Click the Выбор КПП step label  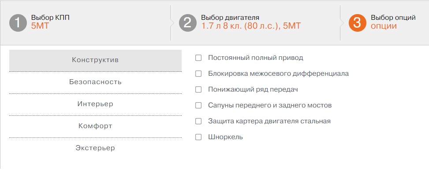50,18
